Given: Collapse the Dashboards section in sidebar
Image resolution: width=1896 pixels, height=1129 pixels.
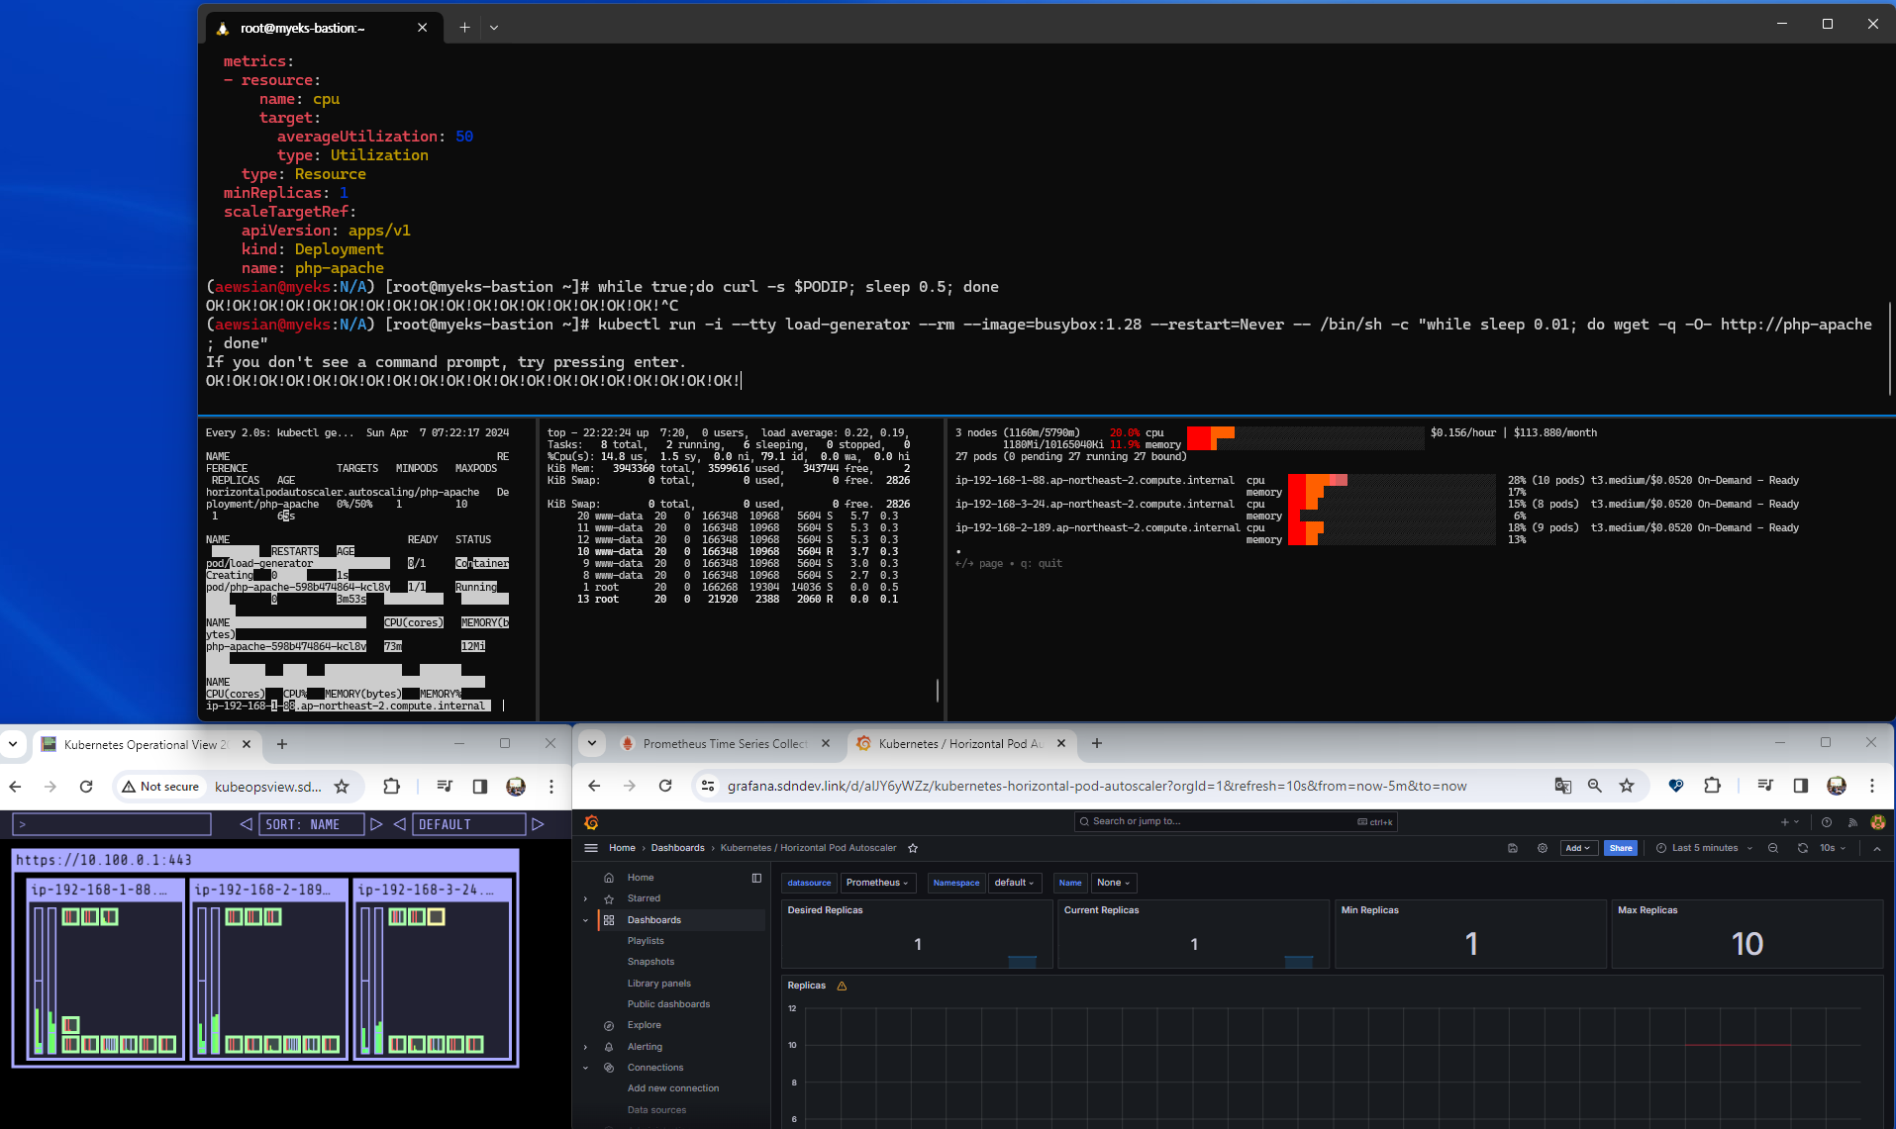Looking at the screenshot, I should (x=585, y=920).
